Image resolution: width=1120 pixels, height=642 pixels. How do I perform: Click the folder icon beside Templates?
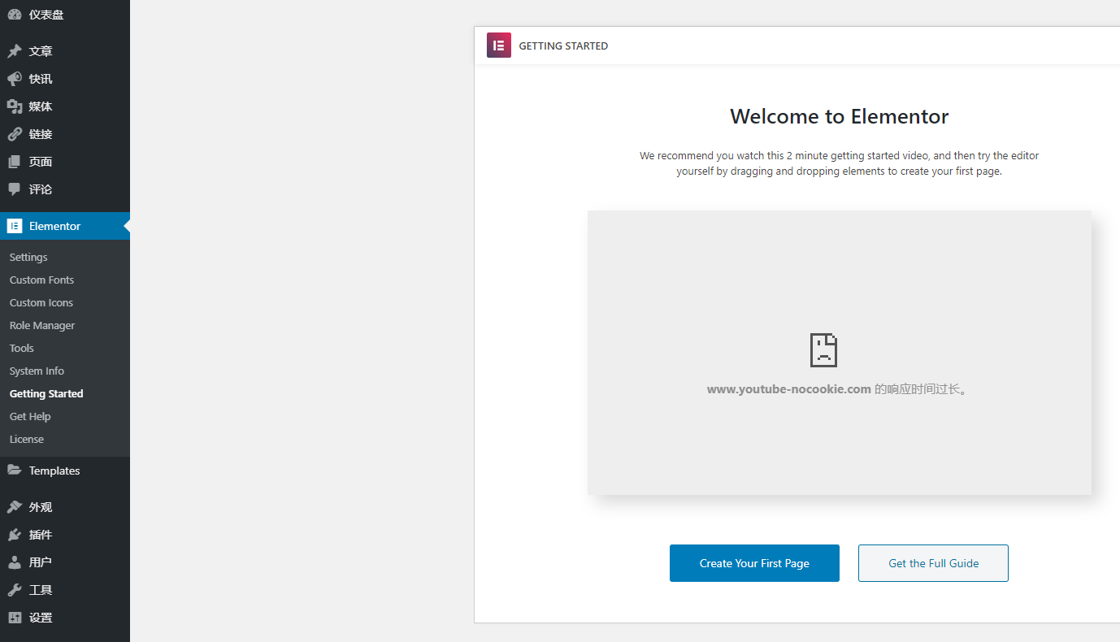15,471
